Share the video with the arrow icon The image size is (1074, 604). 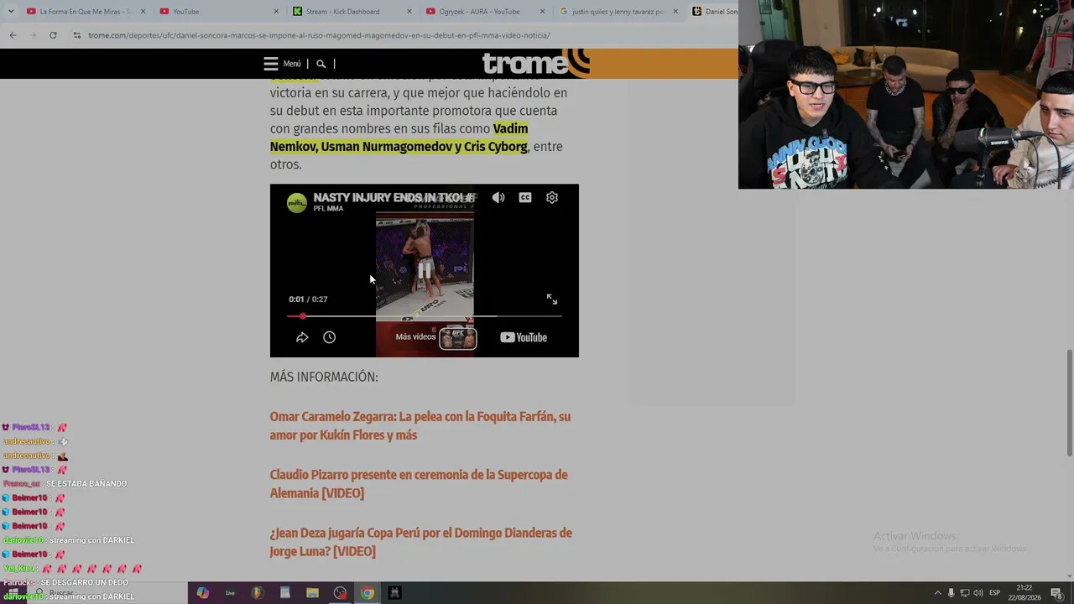click(302, 337)
